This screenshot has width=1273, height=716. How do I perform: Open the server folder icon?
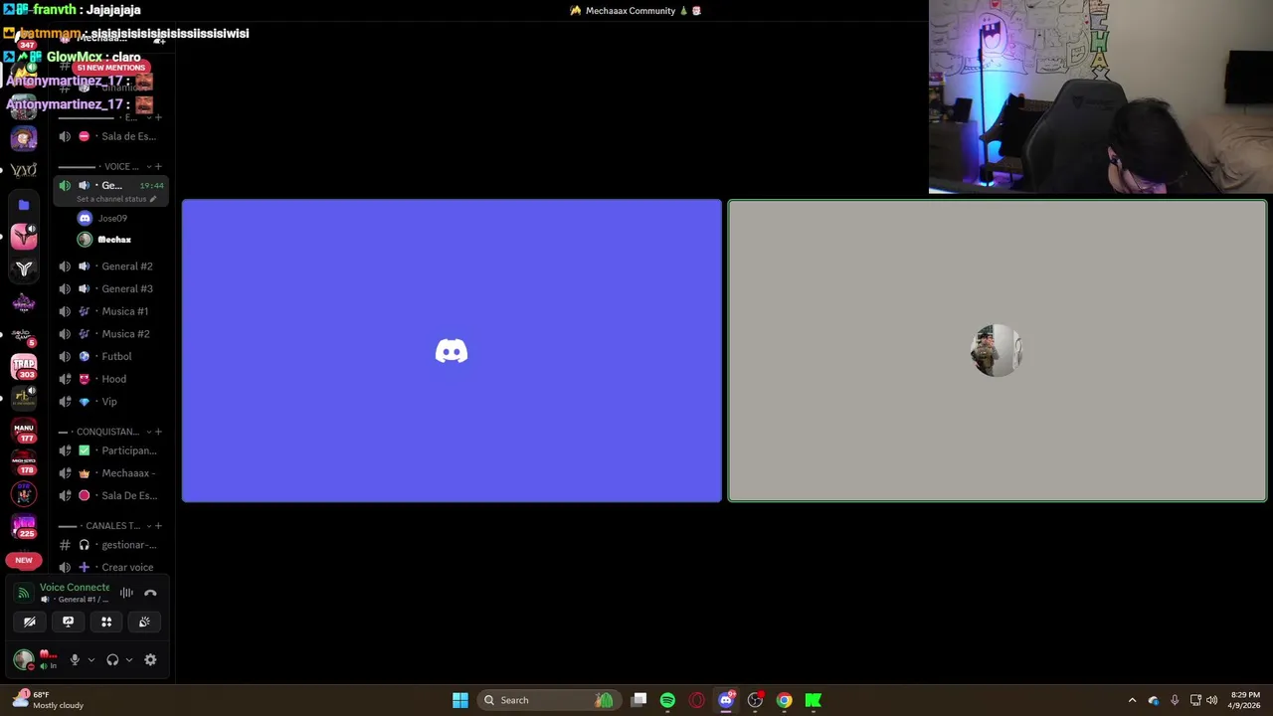pos(24,205)
